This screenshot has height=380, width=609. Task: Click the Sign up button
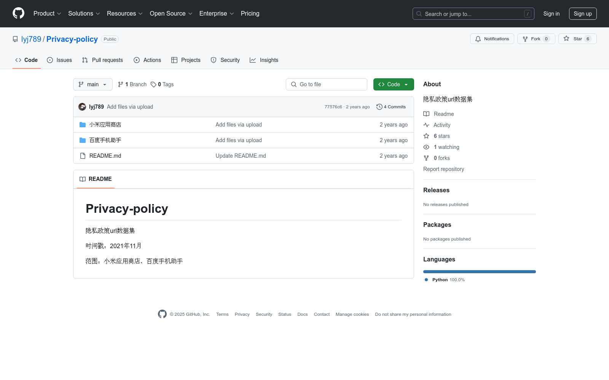click(583, 14)
